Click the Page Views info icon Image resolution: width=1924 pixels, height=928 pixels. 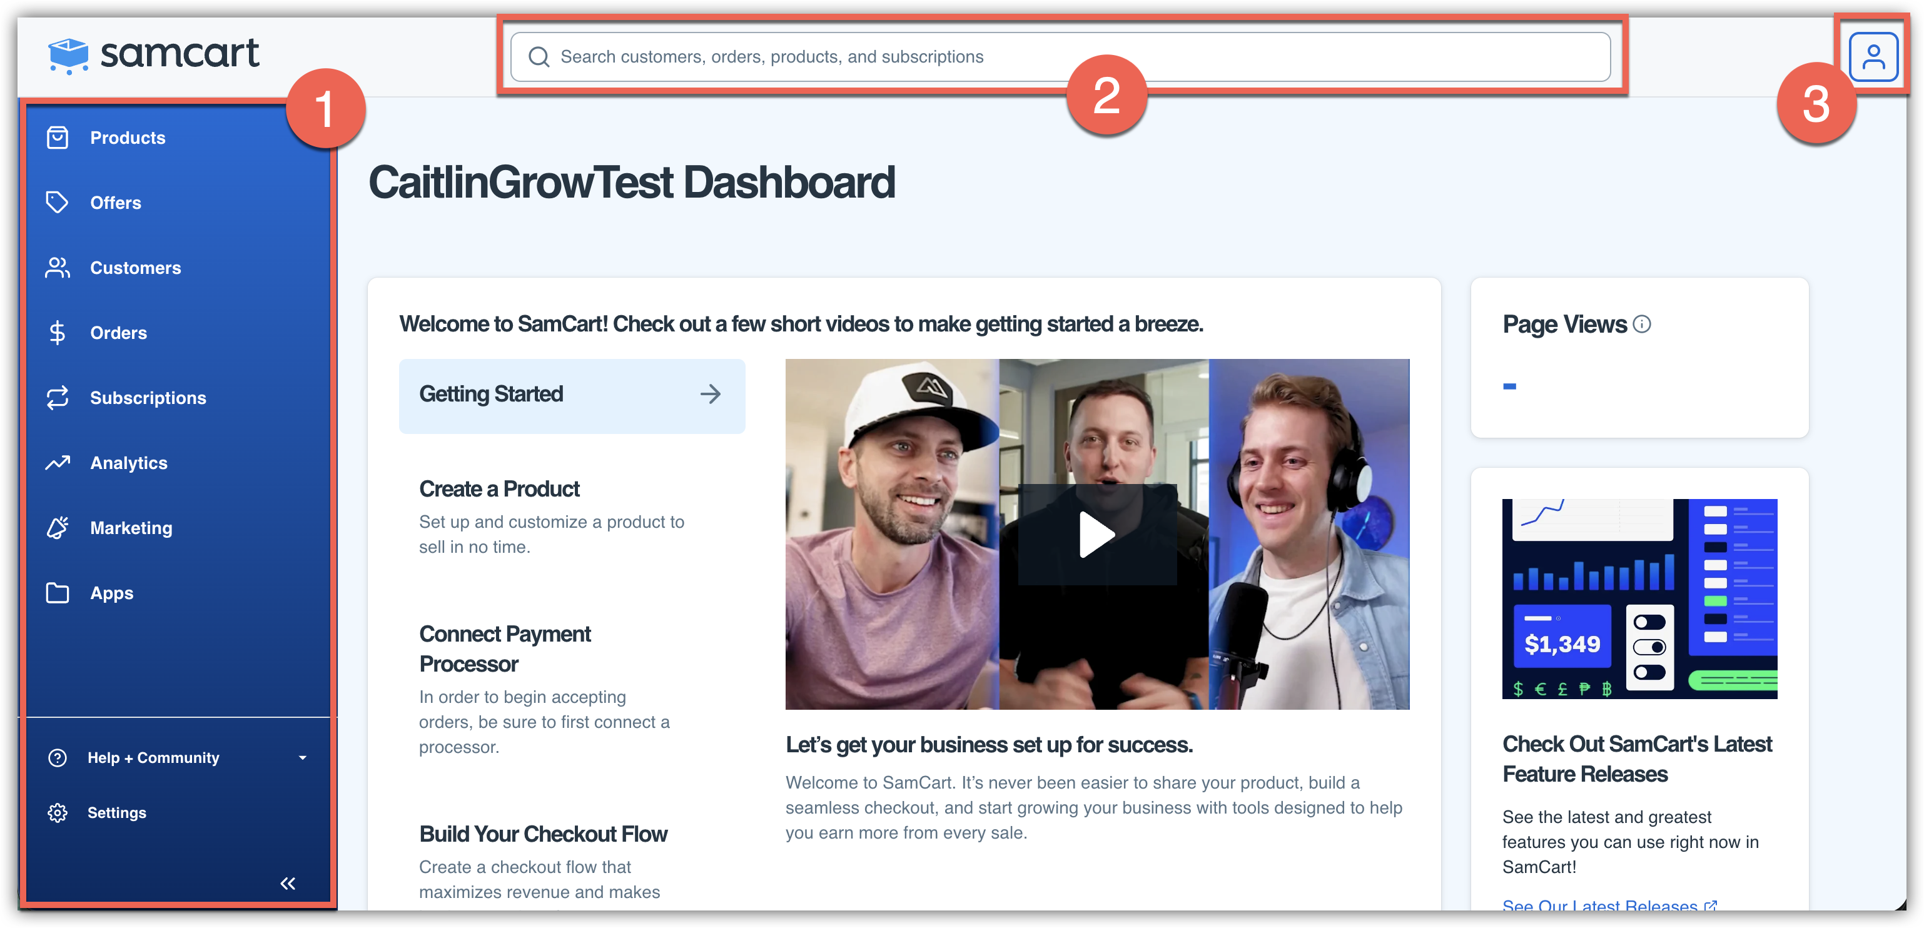click(x=1642, y=324)
